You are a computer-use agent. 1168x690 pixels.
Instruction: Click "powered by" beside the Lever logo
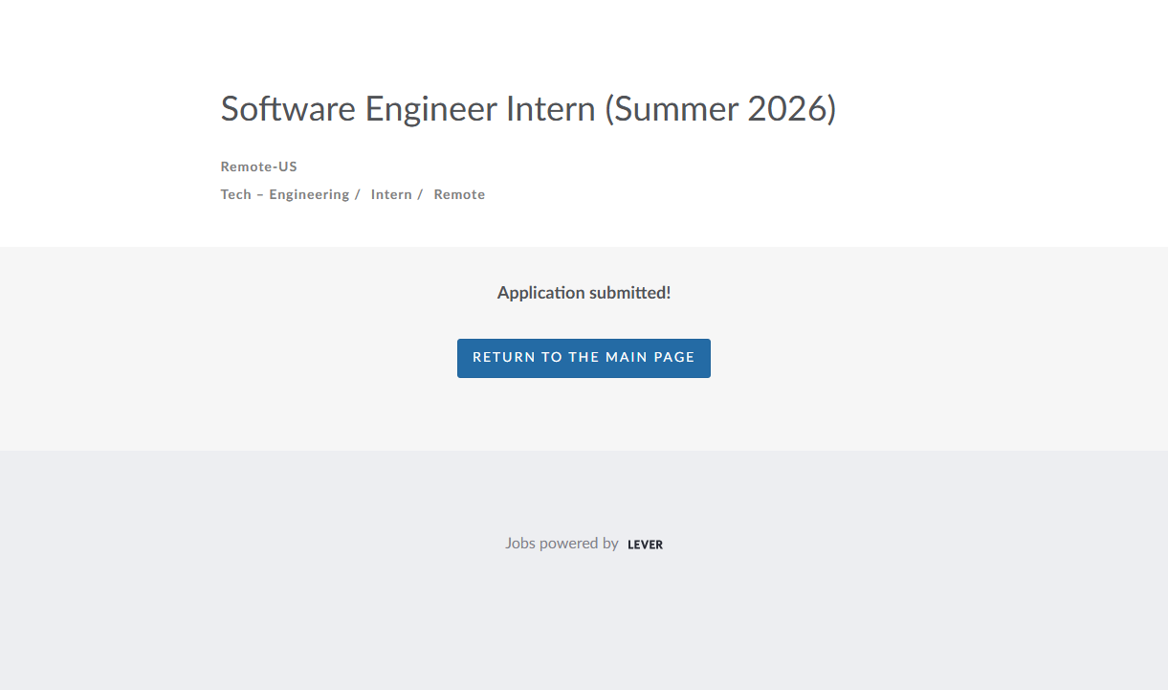[579, 544]
